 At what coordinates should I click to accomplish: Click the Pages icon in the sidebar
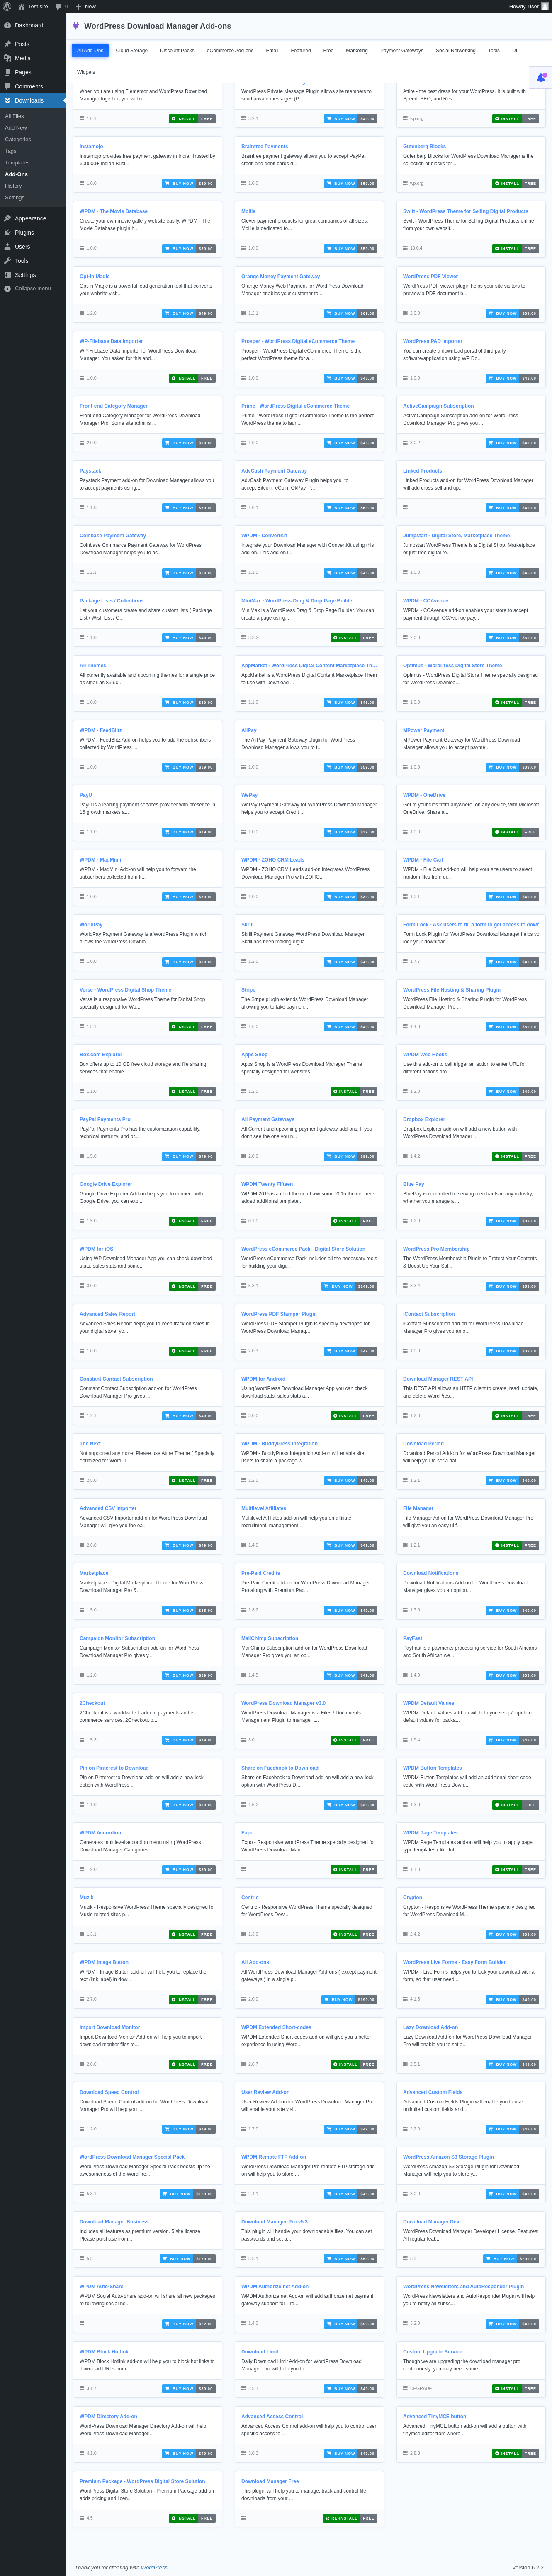[x=7, y=72]
